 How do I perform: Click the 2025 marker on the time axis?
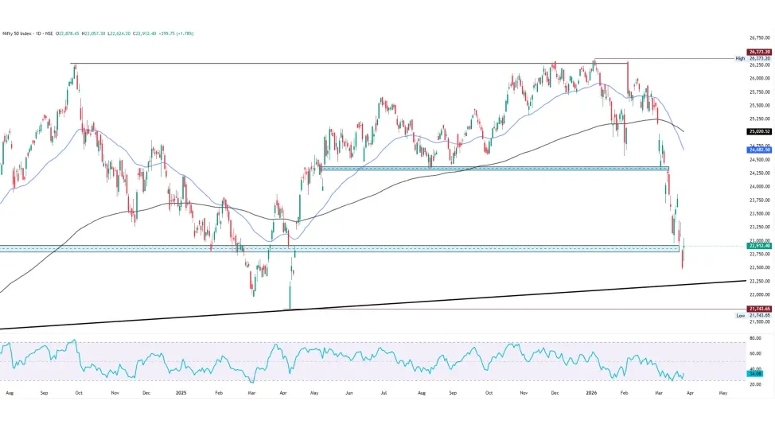pyautogui.click(x=181, y=393)
